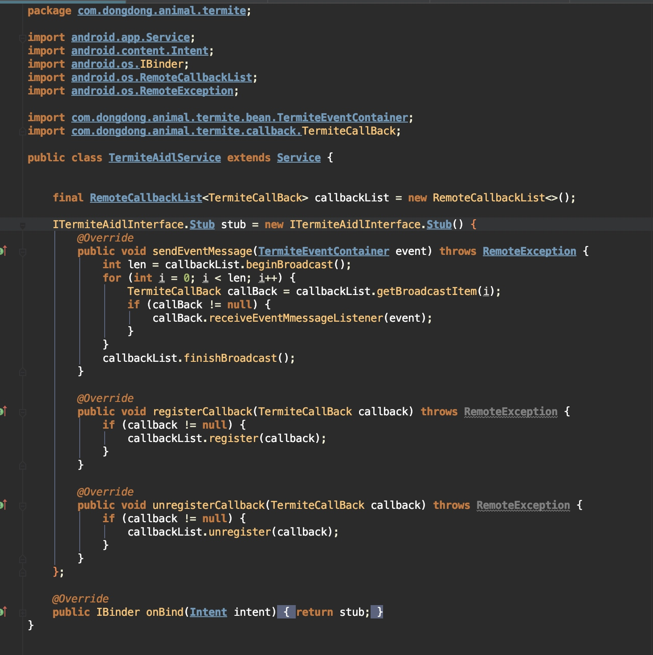Click override gutter icon beside onBind method
The width and height of the screenshot is (653, 655).
pyautogui.click(x=3, y=612)
